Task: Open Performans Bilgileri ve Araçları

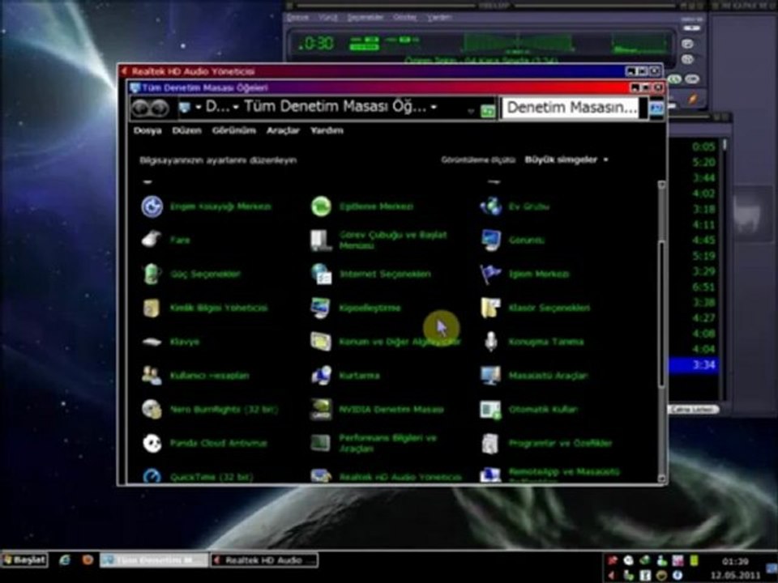Action: tap(373, 443)
